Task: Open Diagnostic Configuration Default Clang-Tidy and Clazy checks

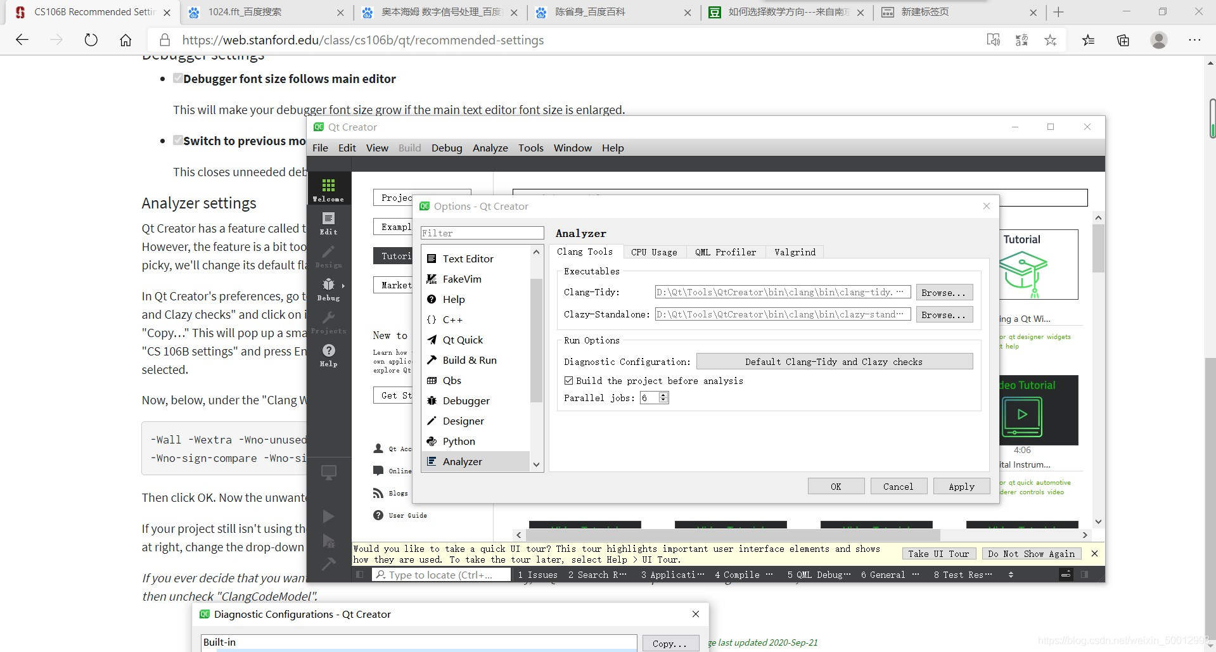Action: coord(834,361)
